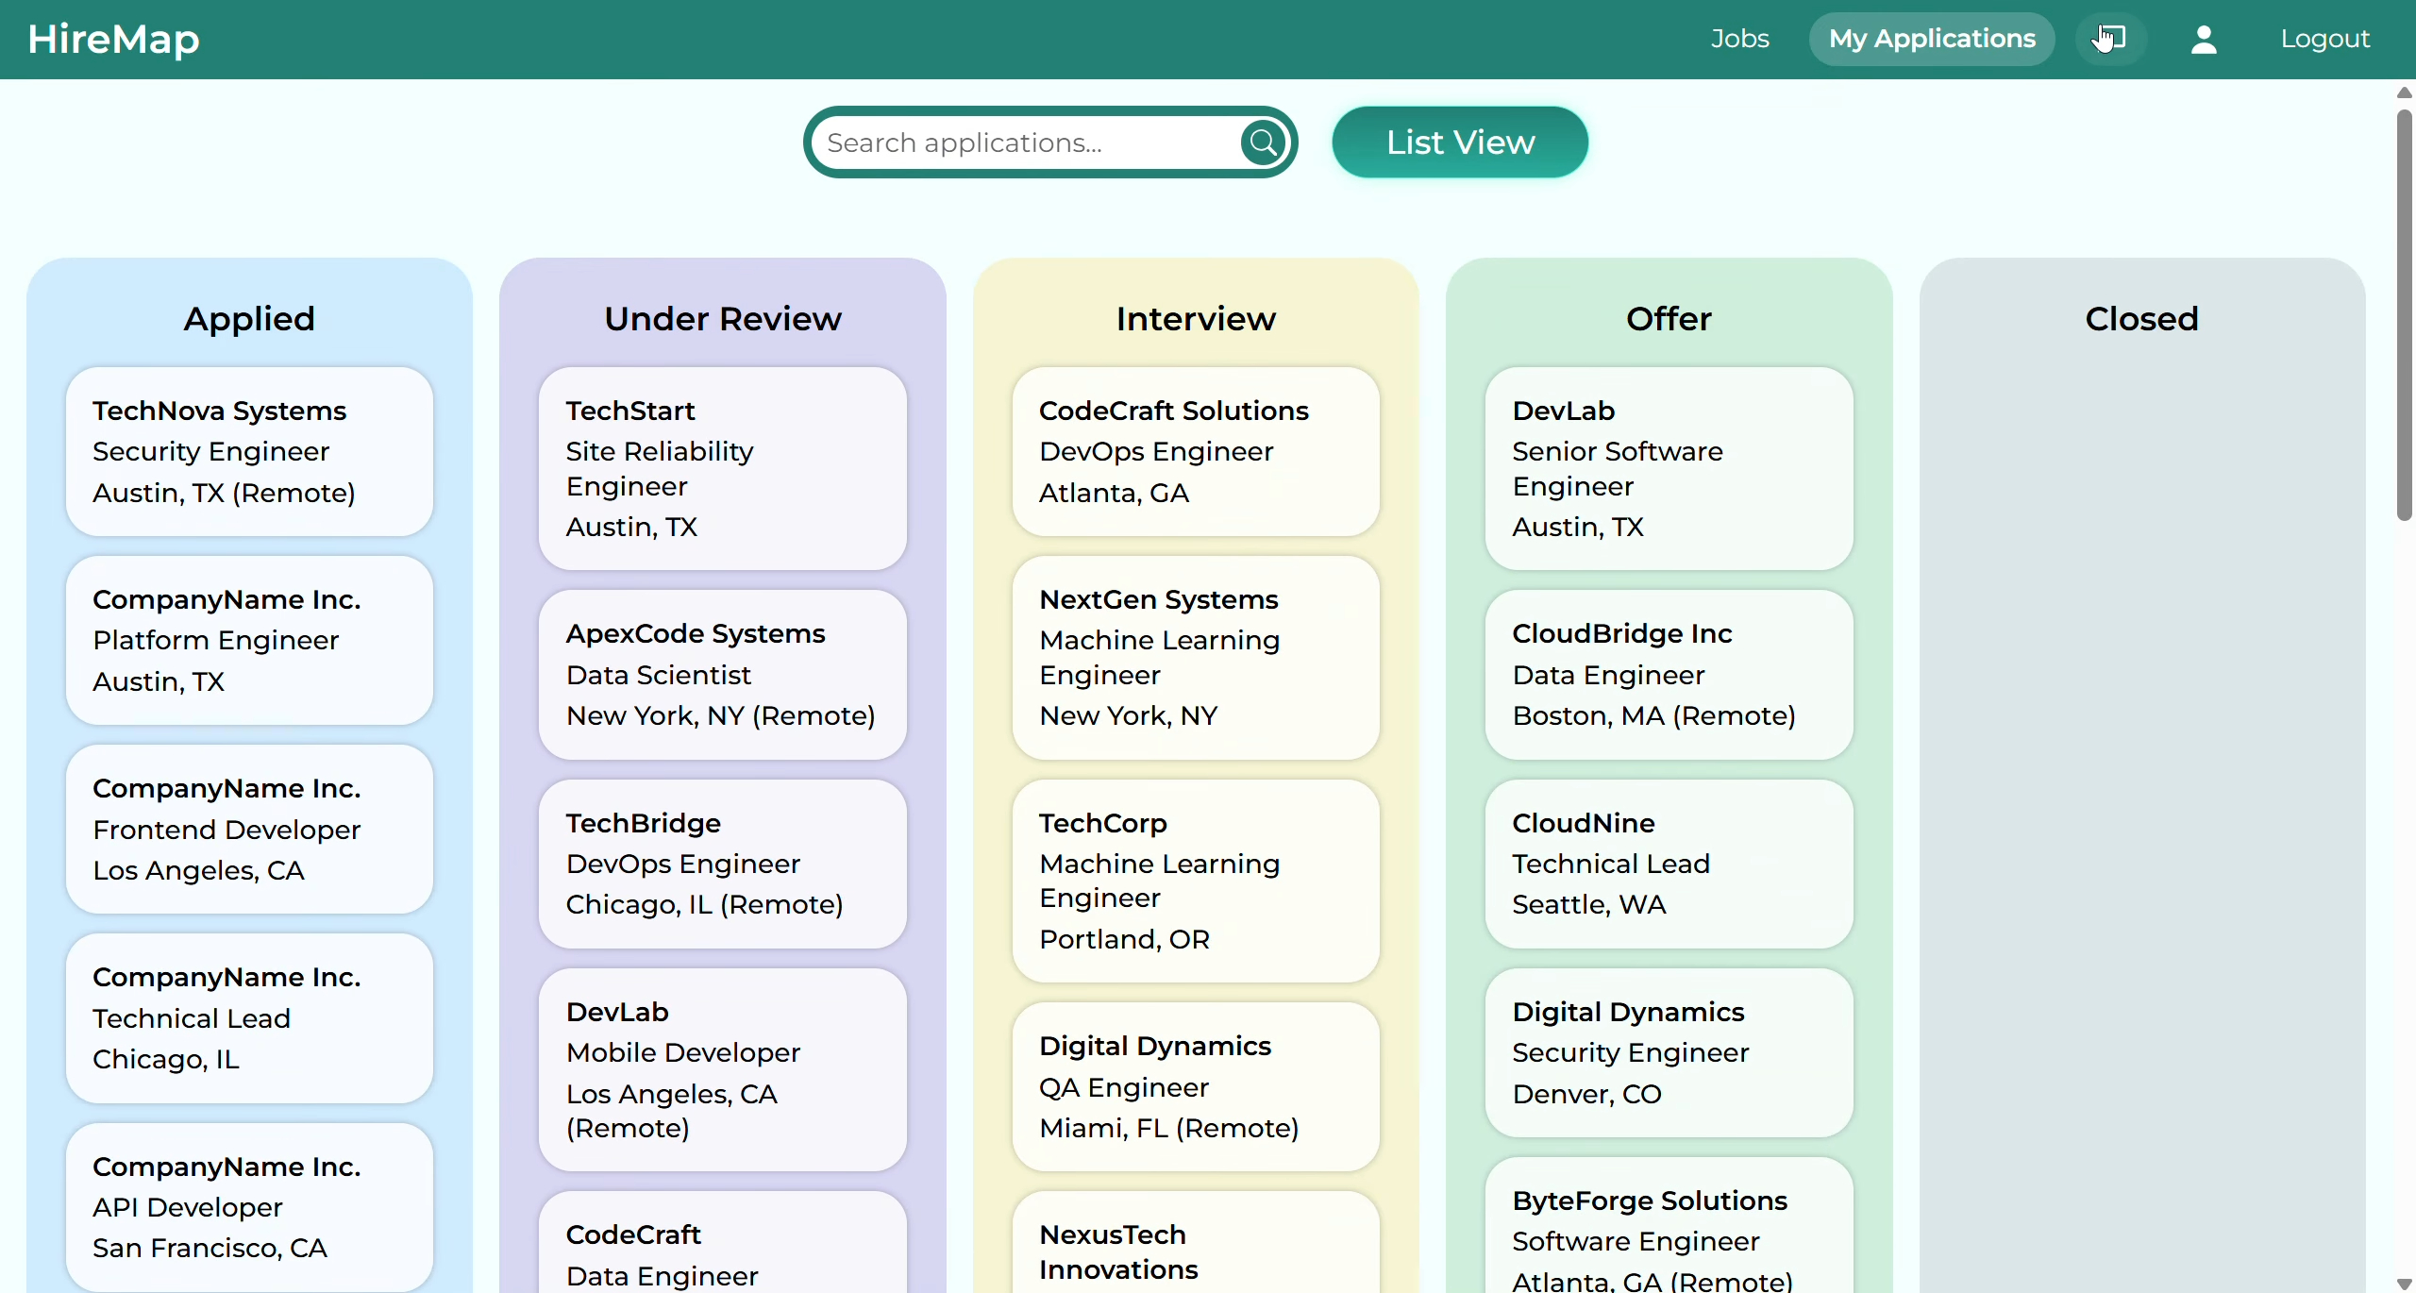Click the 'Miami, FL (Remote)' location text

(1169, 1128)
